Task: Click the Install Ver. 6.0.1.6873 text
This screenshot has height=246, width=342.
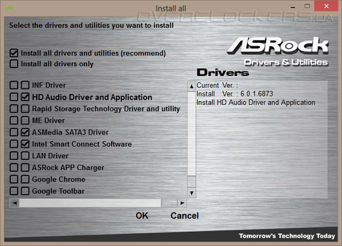Action: point(235,94)
